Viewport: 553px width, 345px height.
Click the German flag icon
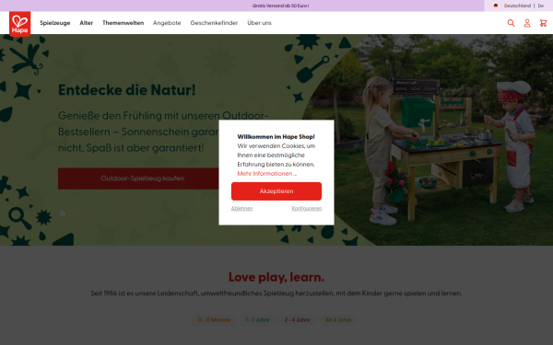pyautogui.click(x=496, y=6)
